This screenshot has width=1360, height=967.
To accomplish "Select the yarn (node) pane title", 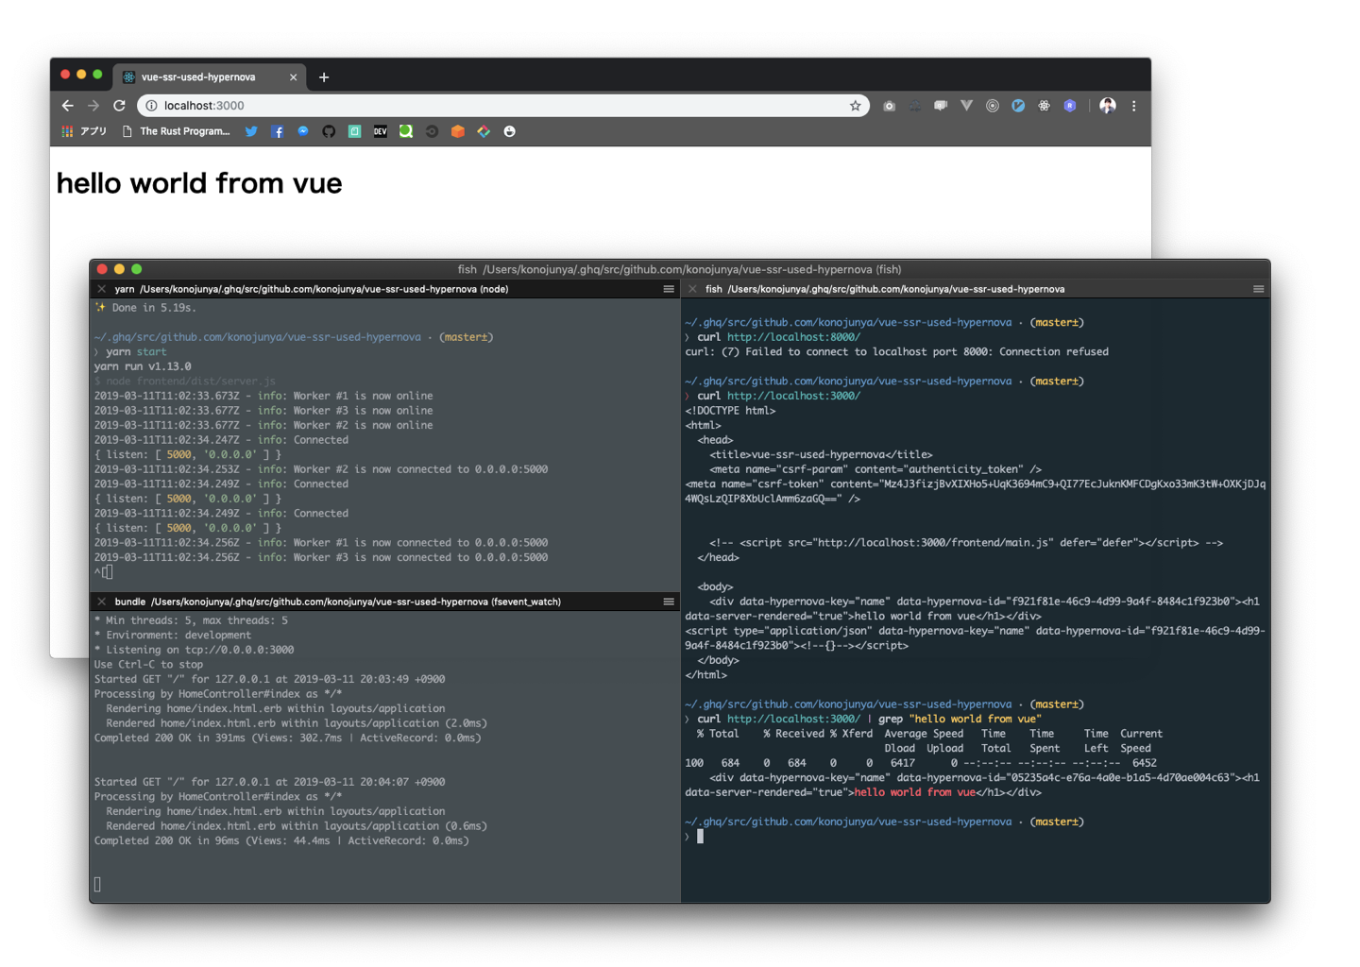I will [x=312, y=289].
